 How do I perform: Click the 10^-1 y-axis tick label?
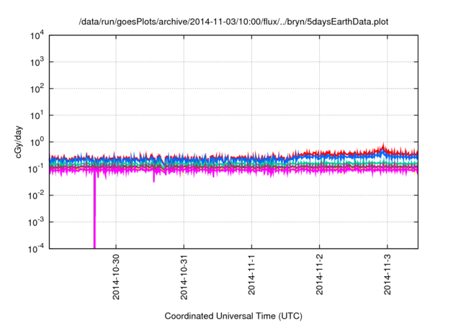(x=36, y=169)
